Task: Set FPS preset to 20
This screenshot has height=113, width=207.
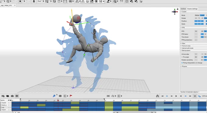Action: (x=202, y=31)
